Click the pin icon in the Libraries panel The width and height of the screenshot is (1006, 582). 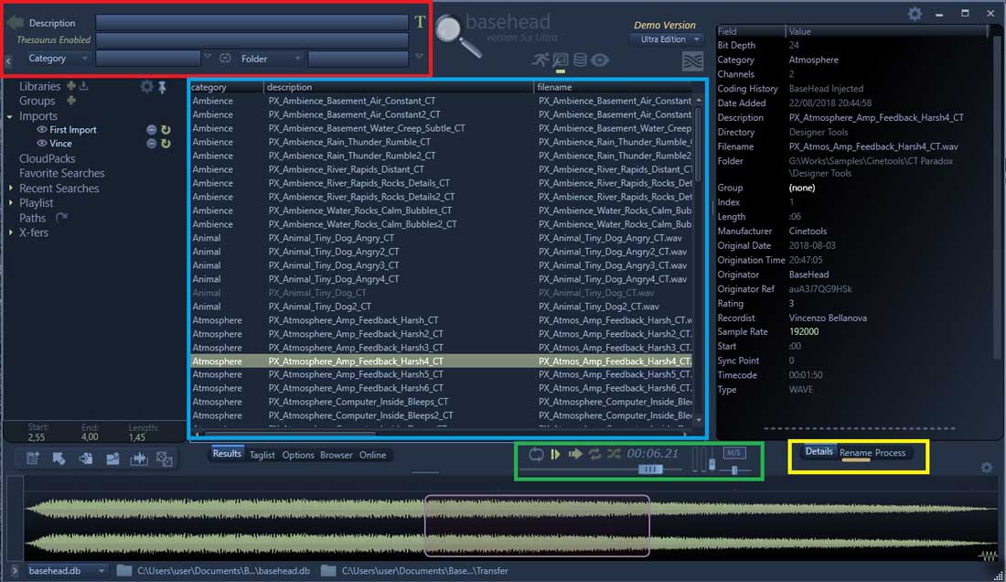pyautogui.click(x=162, y=87)
